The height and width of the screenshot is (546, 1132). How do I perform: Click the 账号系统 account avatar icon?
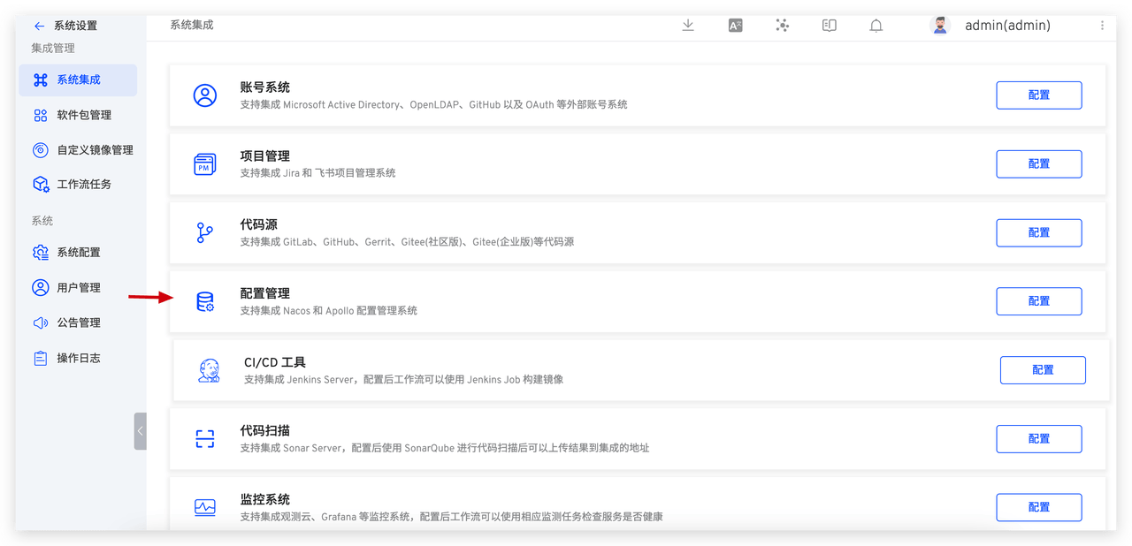(205, 95)
